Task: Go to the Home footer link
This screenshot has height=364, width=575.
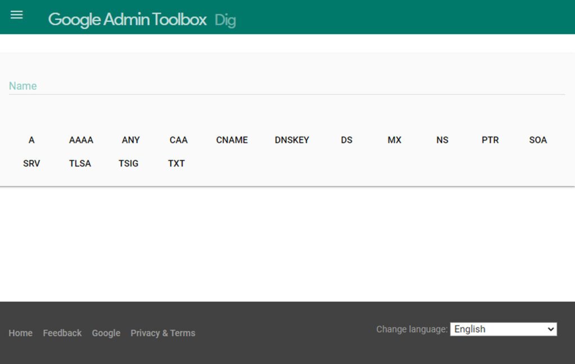Action: pos(21,333)
